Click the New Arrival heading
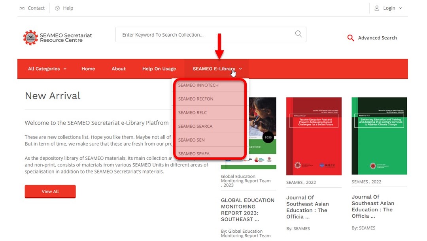This screenshot has width=427, height=241. click(53, 95)
